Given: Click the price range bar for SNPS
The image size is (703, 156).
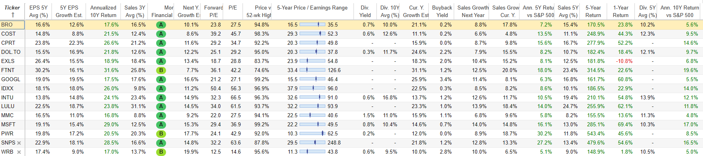Looking at the screenshot, I should click(312, 143).
